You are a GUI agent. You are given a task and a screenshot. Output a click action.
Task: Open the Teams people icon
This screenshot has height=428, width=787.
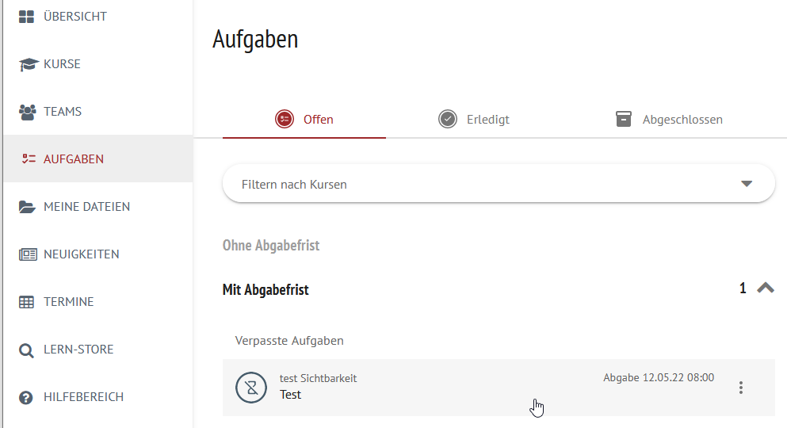[28, 112]
